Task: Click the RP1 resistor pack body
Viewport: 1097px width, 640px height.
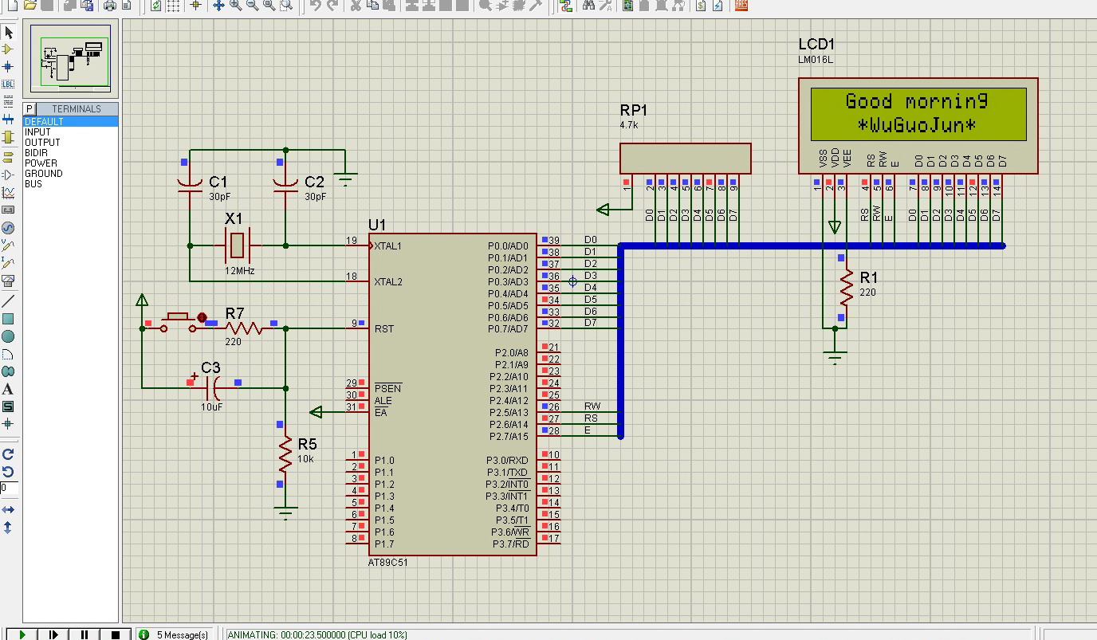Action: 686,158
